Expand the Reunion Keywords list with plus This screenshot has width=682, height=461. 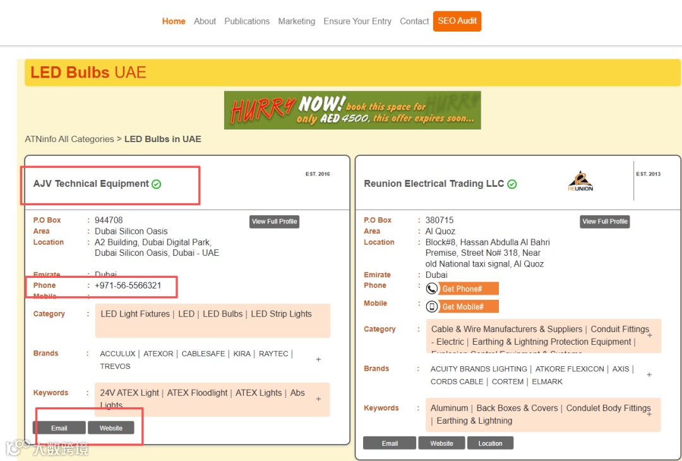pos(649,414)
